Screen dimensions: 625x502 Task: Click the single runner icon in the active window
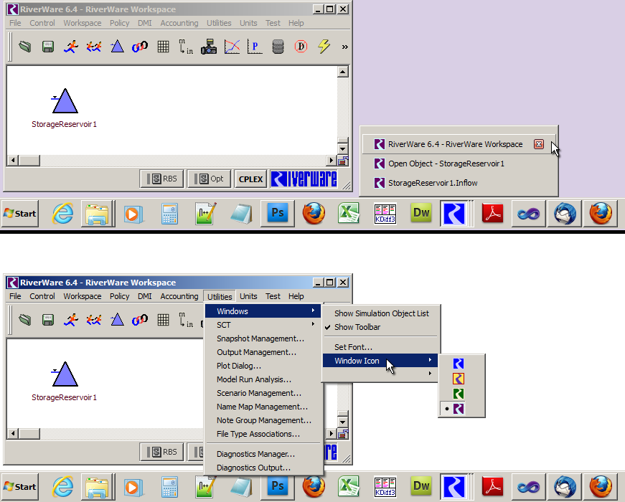(71, 320)
